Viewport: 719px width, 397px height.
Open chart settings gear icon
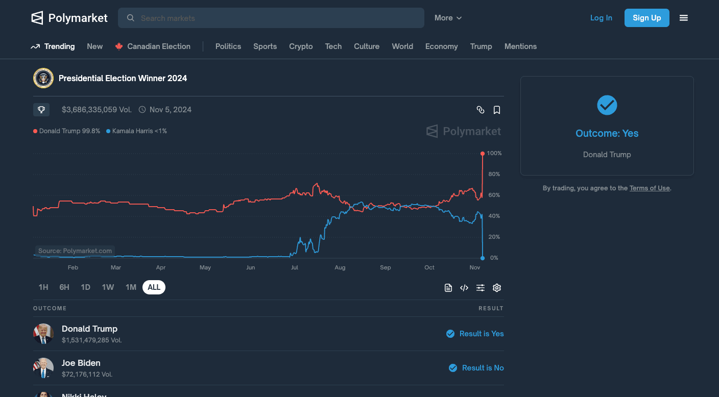(x=496, y=288)
